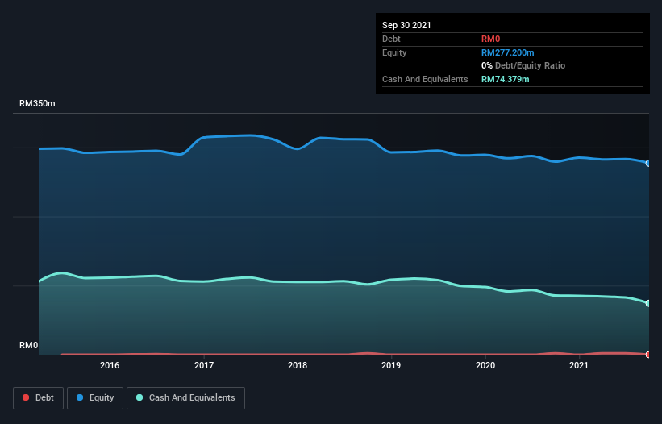
Task: Click the Cash And Equivalents endpoint marker
Action: pos(648,303)
